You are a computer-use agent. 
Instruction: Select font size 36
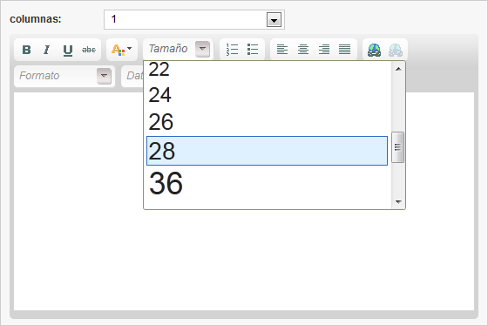coord(267,183)
